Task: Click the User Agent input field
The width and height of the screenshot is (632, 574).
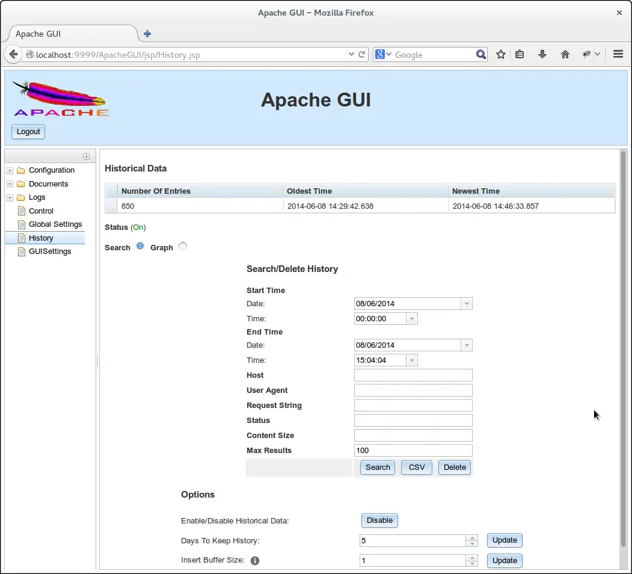Action: [413, 390]
